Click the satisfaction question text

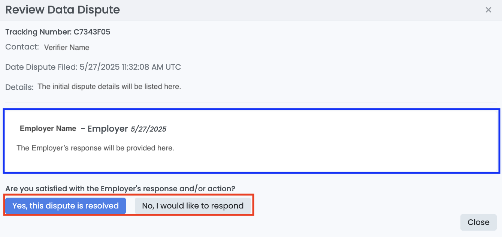(x=123, y=188)
